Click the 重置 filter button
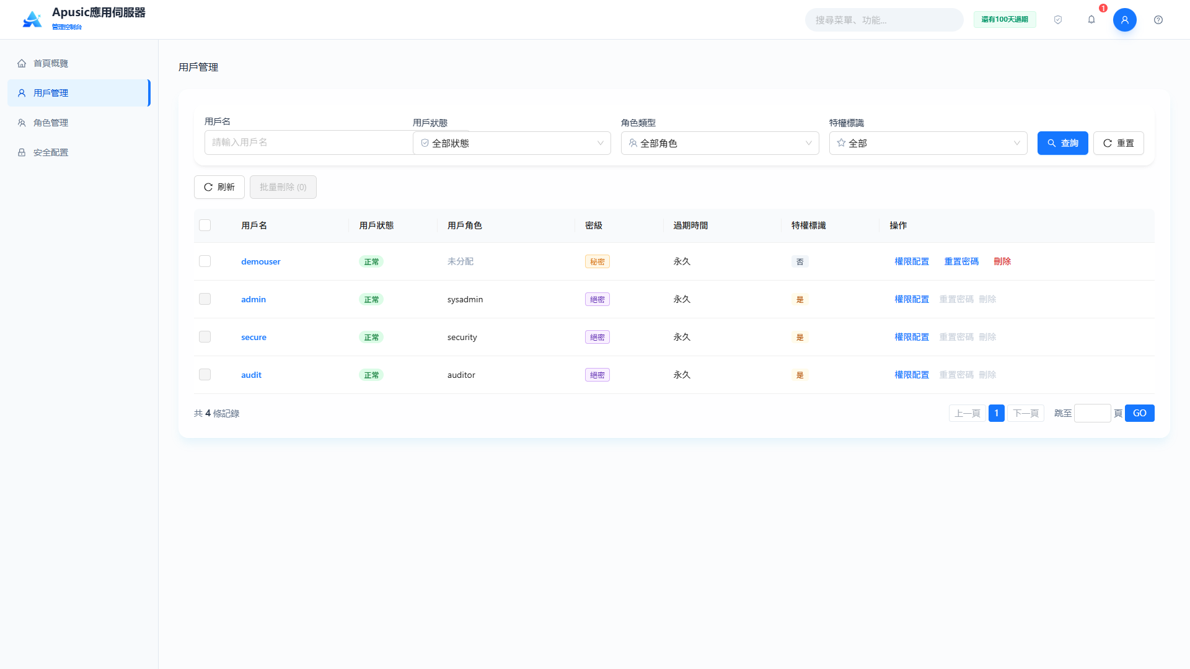 [1119, 143]
